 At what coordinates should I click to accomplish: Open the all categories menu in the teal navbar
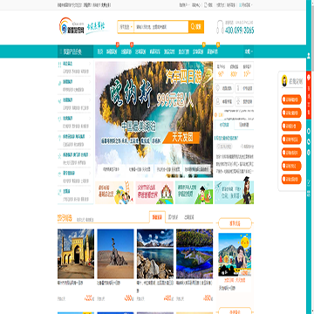coord(75,51)
